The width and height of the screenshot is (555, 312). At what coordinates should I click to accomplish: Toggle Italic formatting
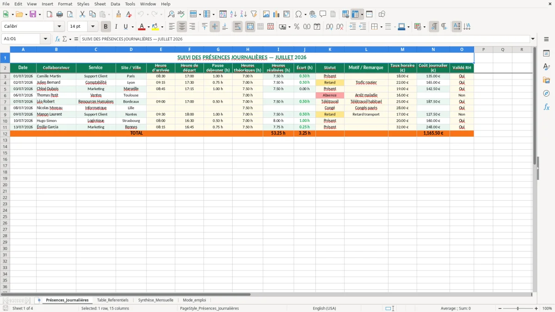[x=116, y=27]
